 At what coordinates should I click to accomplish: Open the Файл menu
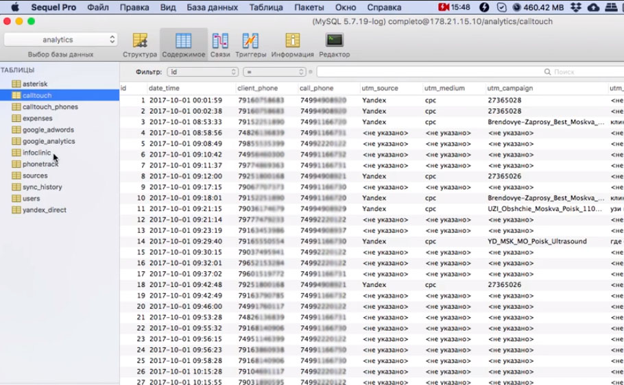pyautogui.click(x=98, y=7)
